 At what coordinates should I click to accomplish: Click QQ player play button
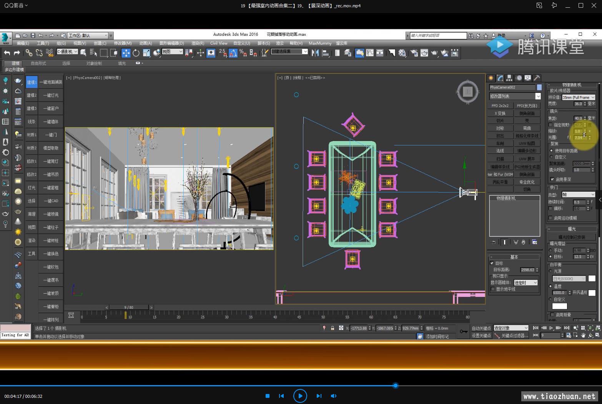pyautogui.click(x=300, y=396)
